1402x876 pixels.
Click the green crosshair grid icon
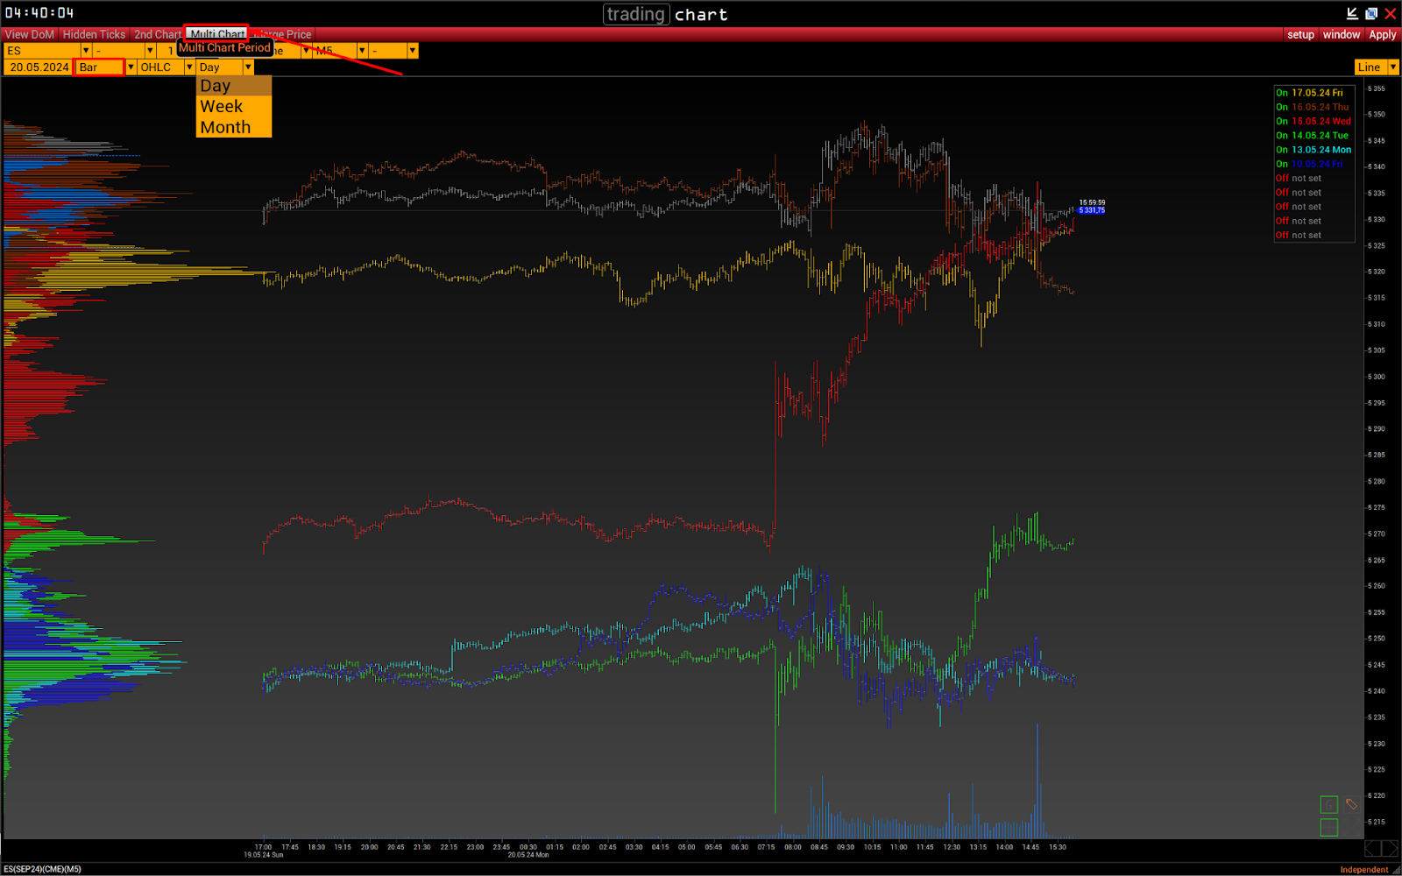point(1328,827)
